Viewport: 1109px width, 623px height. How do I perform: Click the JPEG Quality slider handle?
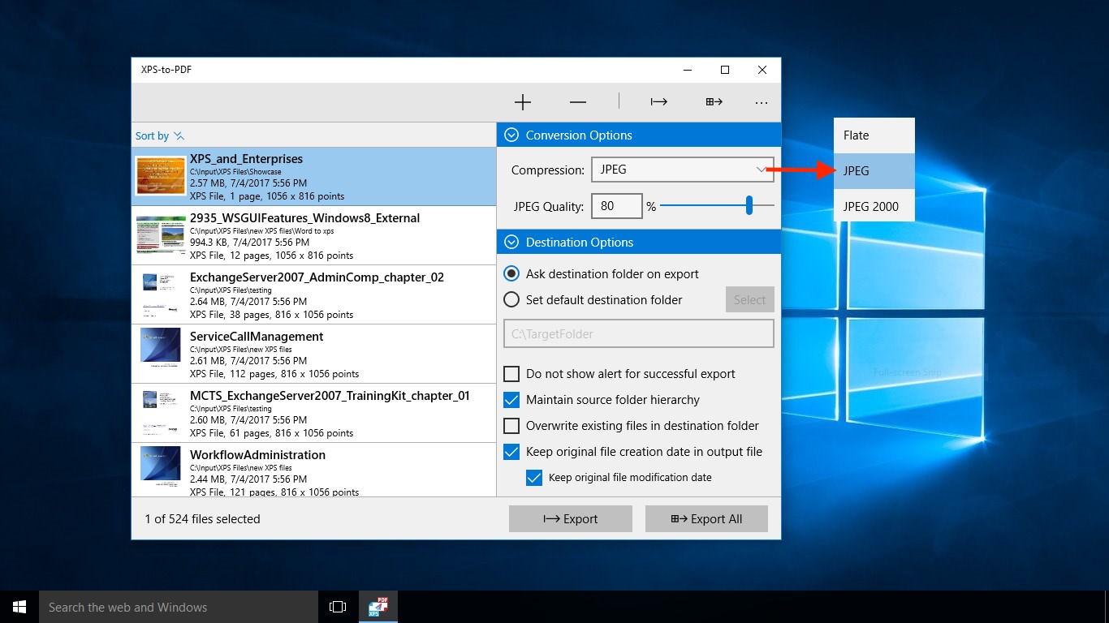tap(749, 206)
